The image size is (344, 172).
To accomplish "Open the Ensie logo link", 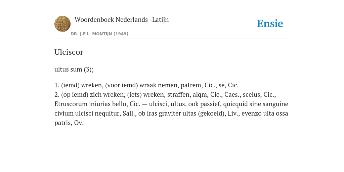I will pyautogui.click(x=270, y=24).
